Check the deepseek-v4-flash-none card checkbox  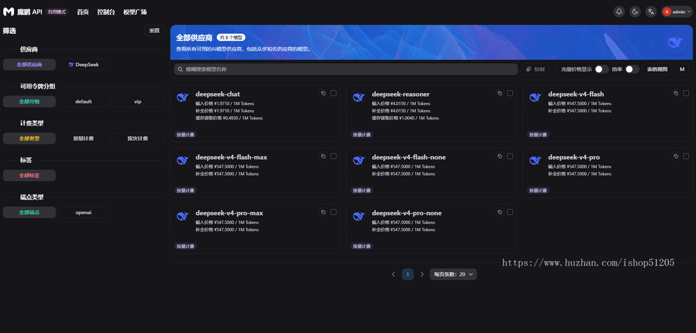[x=510, y=157]
